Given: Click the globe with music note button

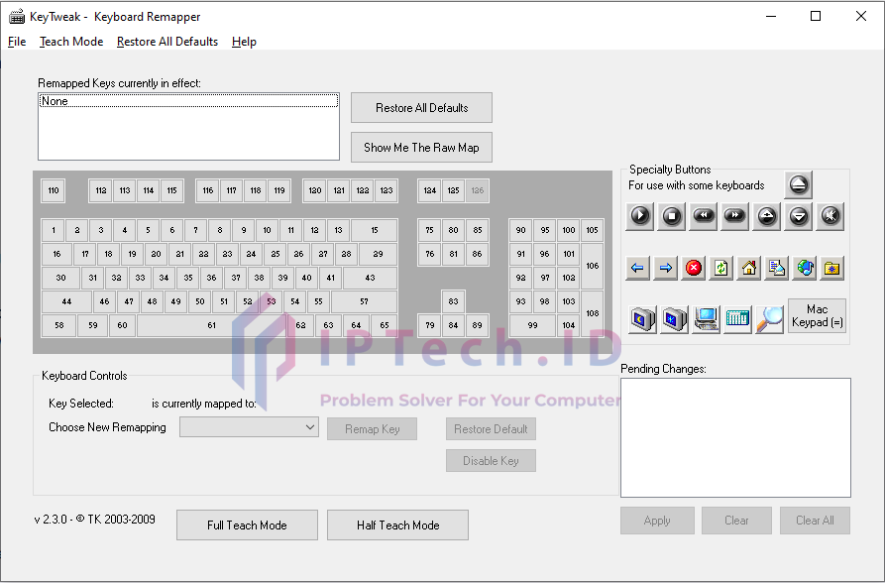Looking at the screenshot, I should click(x=805, y=268).
